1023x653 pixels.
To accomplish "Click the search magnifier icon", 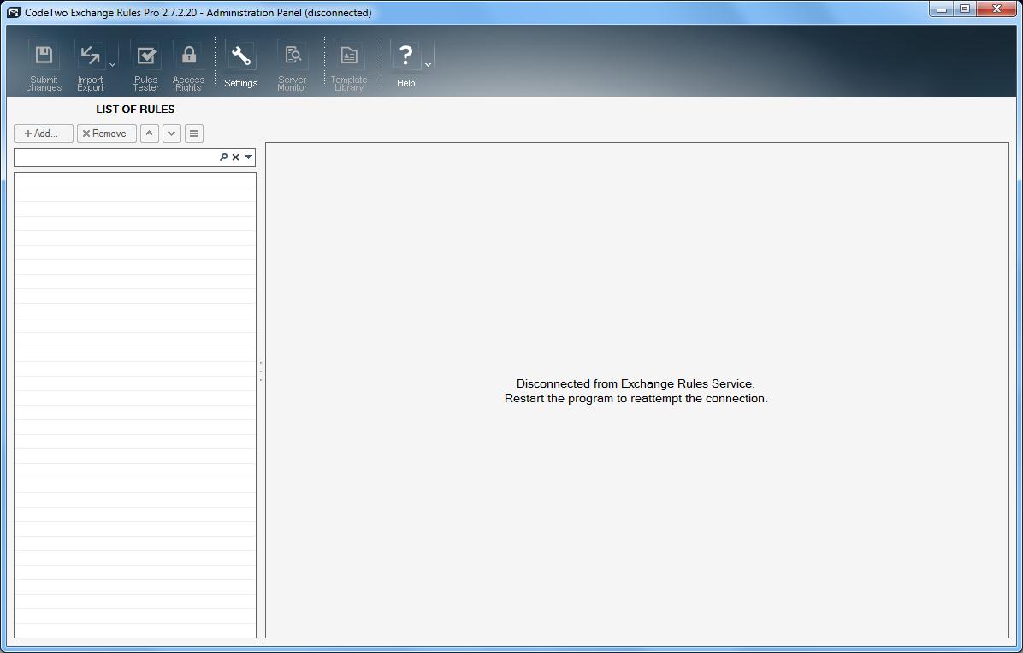I will 224,157.
